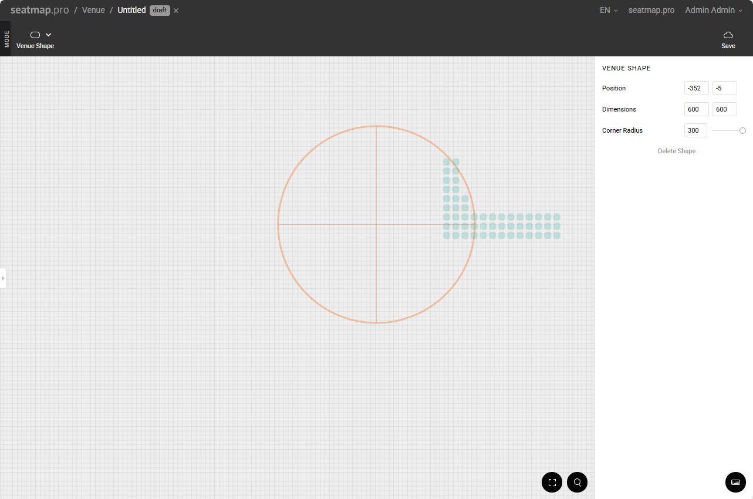Go to Venue in the breadcrumb

pyautogui.click(x=93, y=11)
